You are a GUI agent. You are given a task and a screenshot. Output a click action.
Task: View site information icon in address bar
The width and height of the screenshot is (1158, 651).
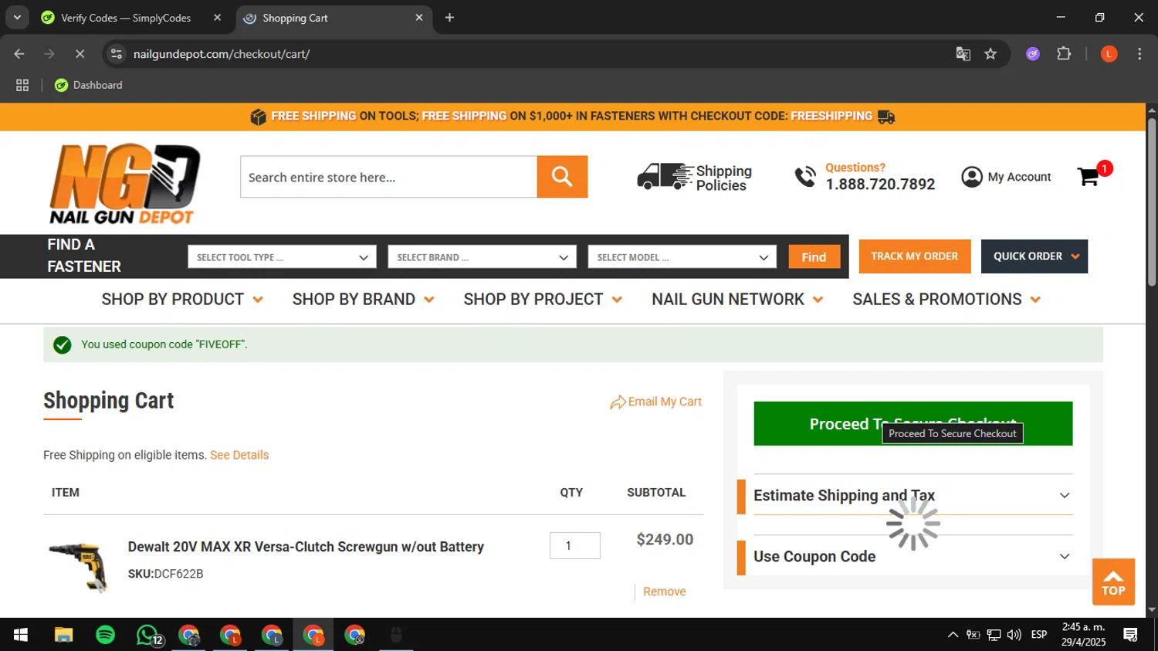[117, 54]
